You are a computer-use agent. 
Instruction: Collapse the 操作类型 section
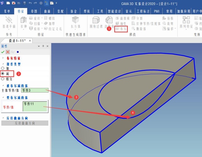(x=3, y=64)
